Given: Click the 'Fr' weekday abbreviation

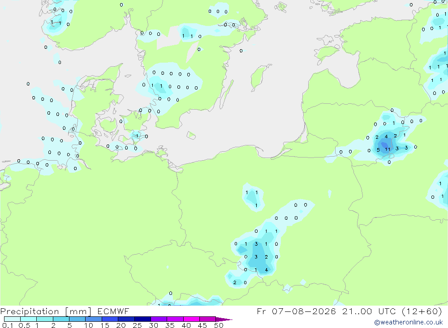Looking at the screenshot, I should click(261, 311).
